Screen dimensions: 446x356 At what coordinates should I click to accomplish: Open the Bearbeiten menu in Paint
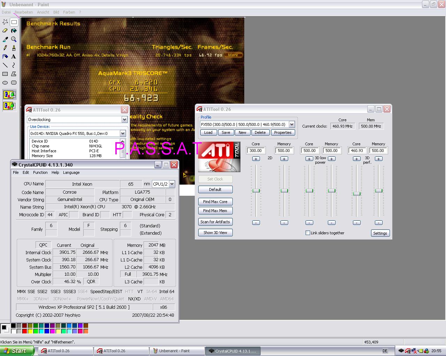tap(24, 12)
